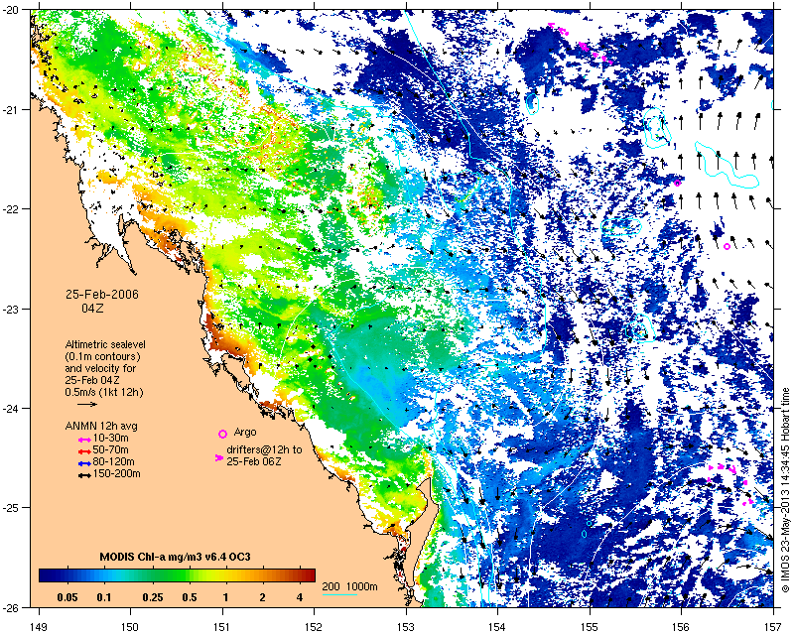Viewport: 794px width, 635px height.
Task: Select the blue 80-120m arrow legend symbol
Action: [84, 463]
